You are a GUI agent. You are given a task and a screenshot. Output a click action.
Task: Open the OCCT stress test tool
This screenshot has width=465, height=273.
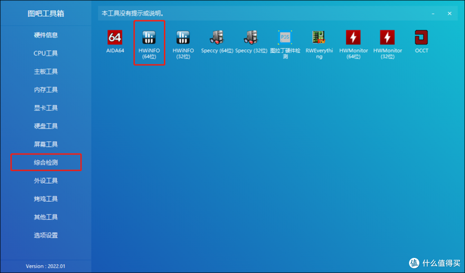click(422, 41)
